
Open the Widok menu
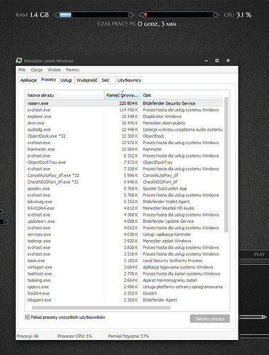54,70
